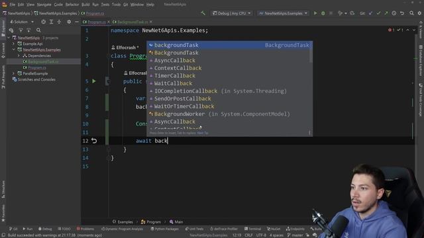The image size is (424, 238).
Task: Start debugging with the green bug icon
Action: pos(323,13)
